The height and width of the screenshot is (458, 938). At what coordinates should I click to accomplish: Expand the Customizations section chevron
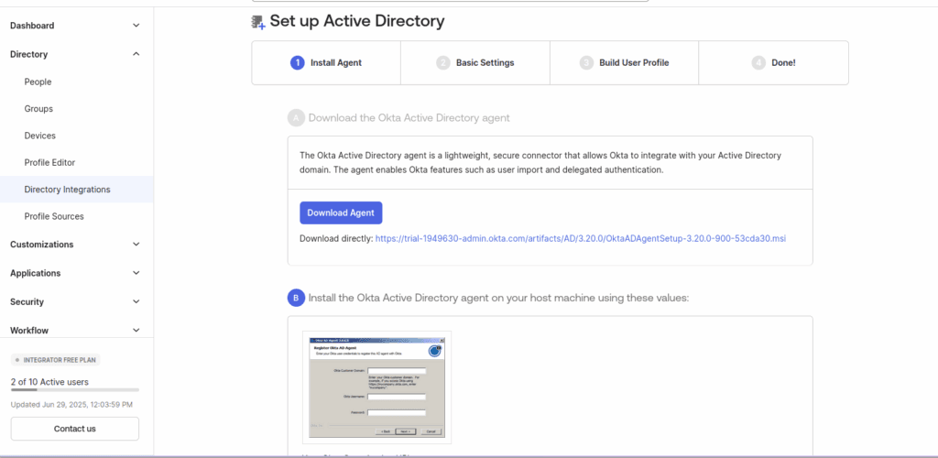pyautogui.click(x=136, y=245)
